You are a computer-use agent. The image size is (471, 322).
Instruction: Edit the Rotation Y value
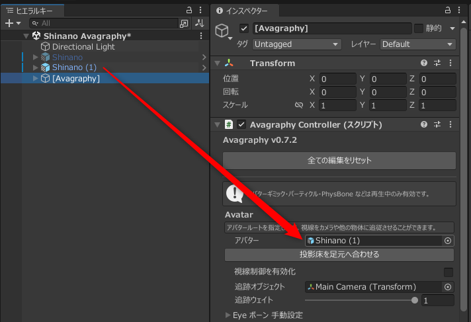pos(388,92)
